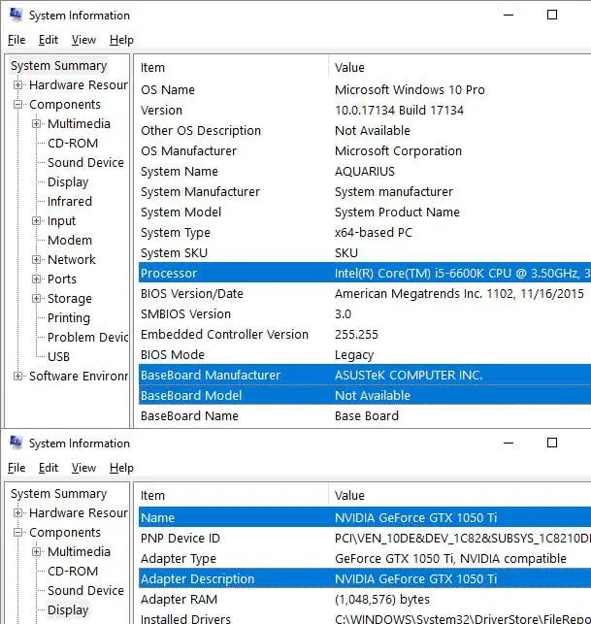Screen dimensions: 591x624
Task: Click the System Information app icon in top window
Action: pos(16,15)
